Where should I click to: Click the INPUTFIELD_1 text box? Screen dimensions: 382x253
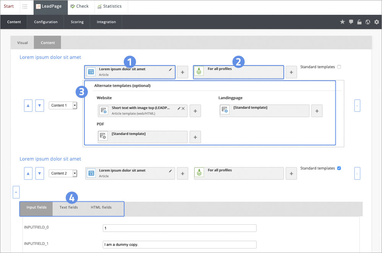180,245
